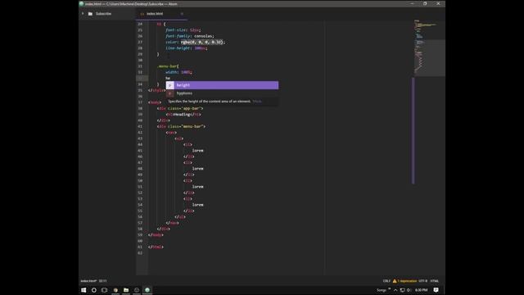Open Task View on the taskbar

(104, 290)
